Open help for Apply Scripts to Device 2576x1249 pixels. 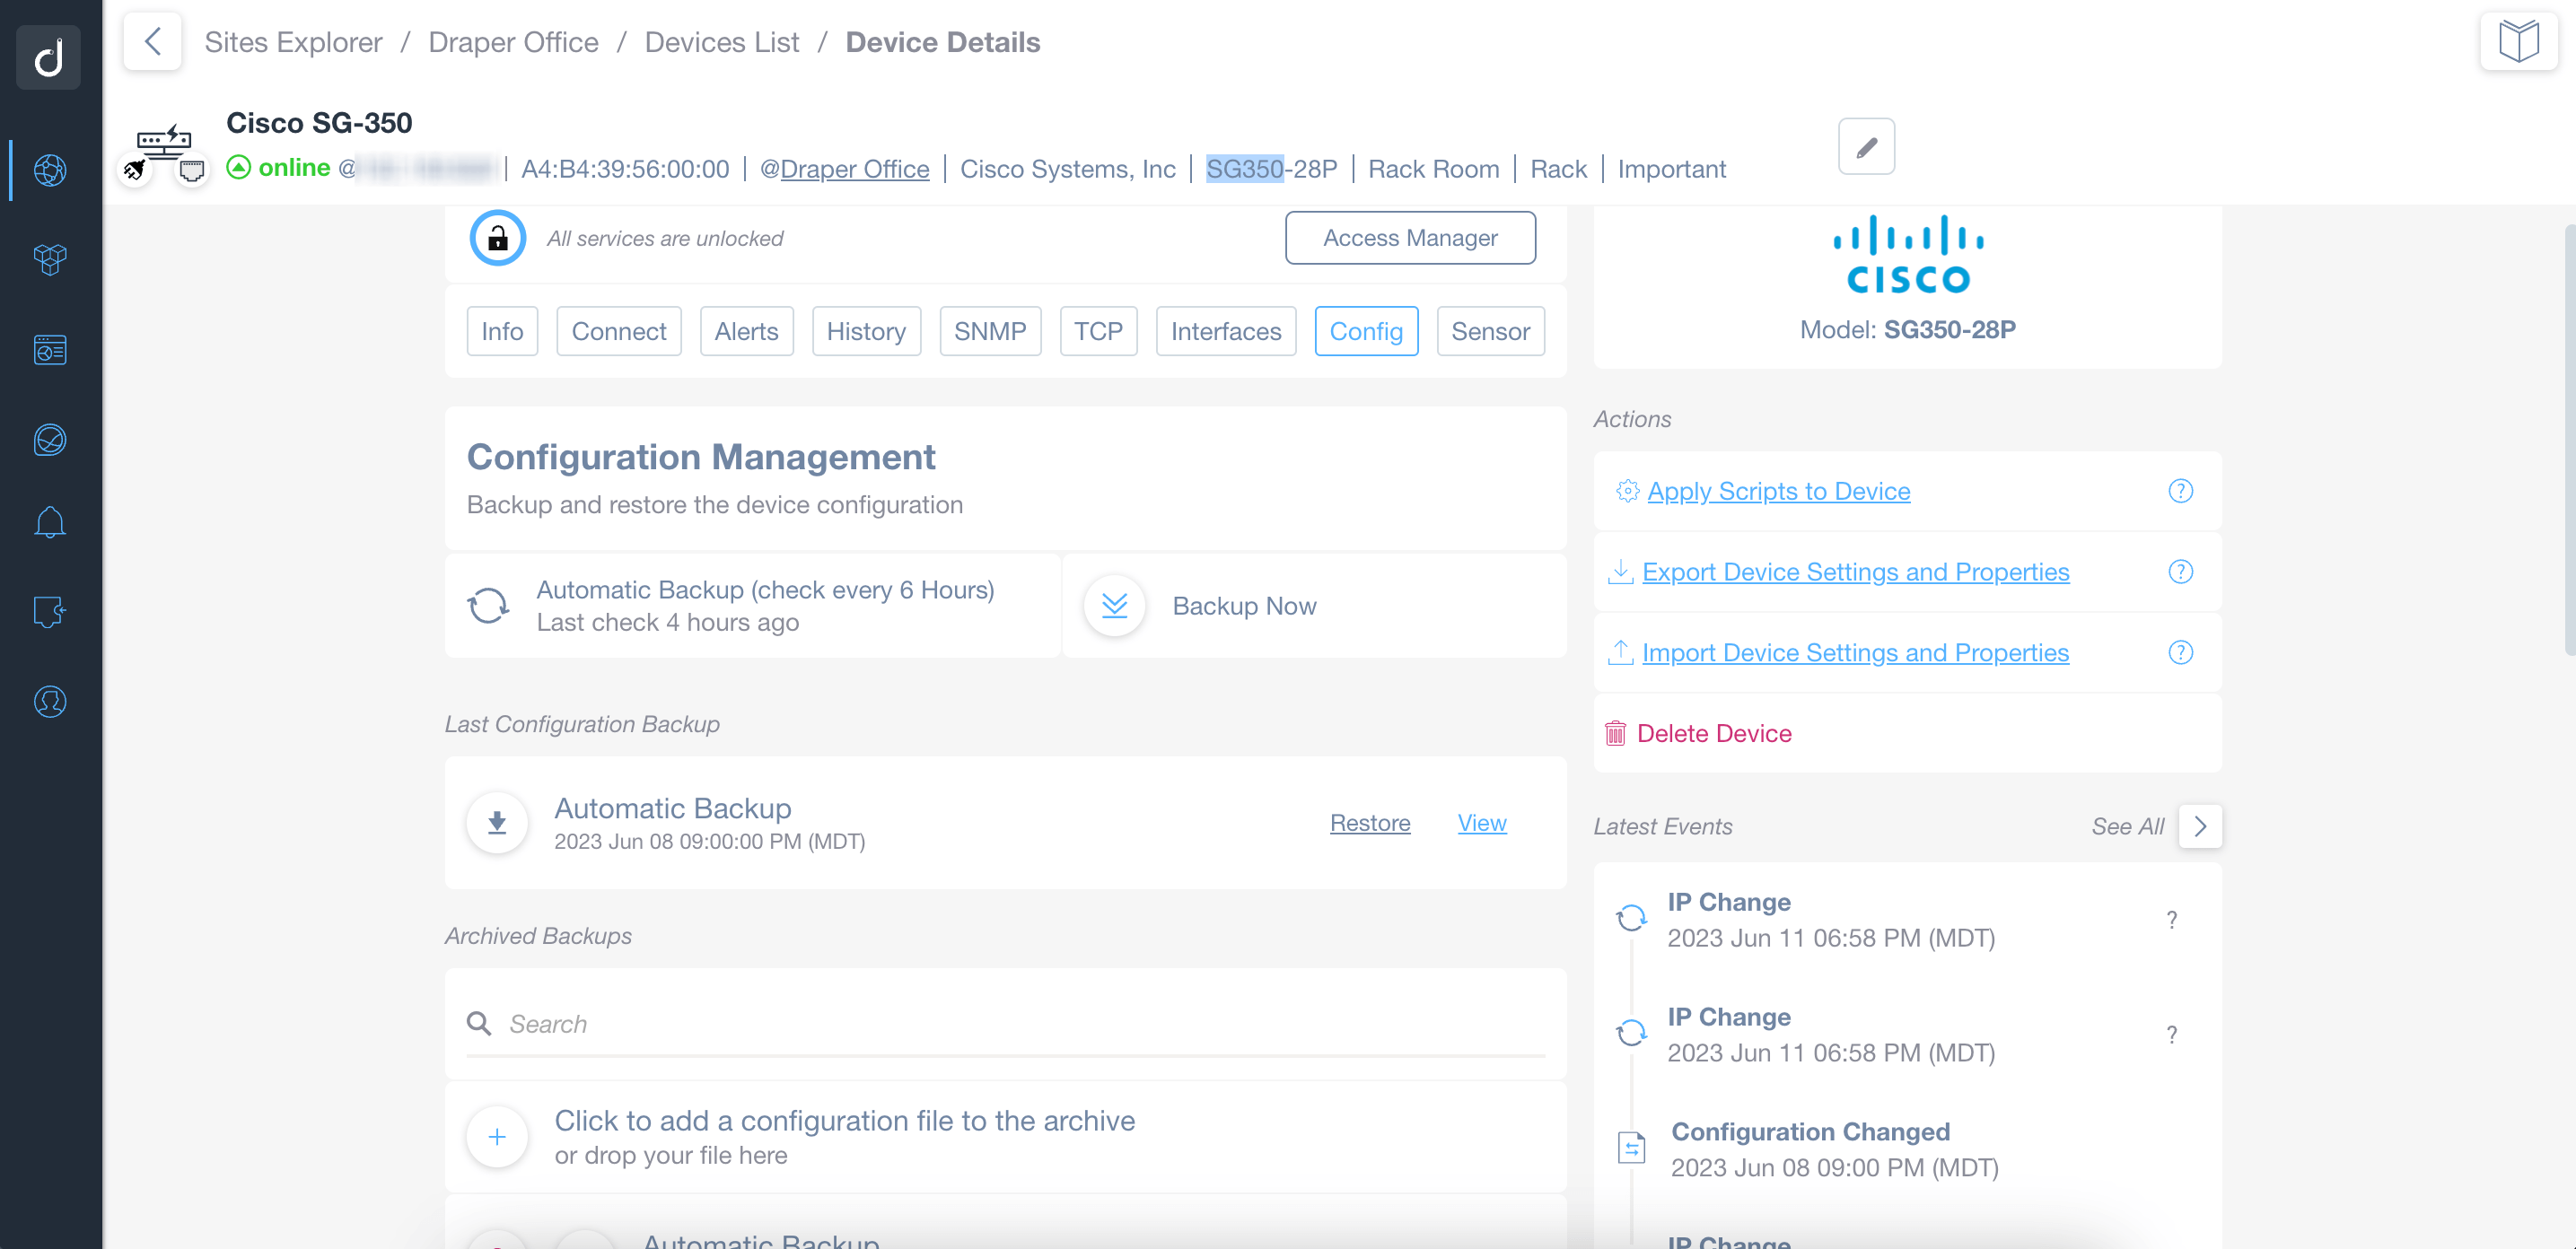[x=2180, y=491]
